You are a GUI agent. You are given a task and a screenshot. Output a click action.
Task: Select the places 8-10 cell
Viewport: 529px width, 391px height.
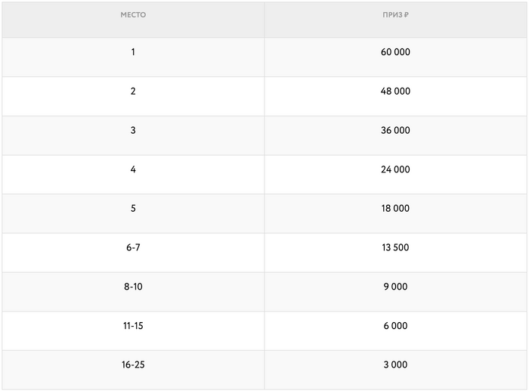tap(133, 287)
